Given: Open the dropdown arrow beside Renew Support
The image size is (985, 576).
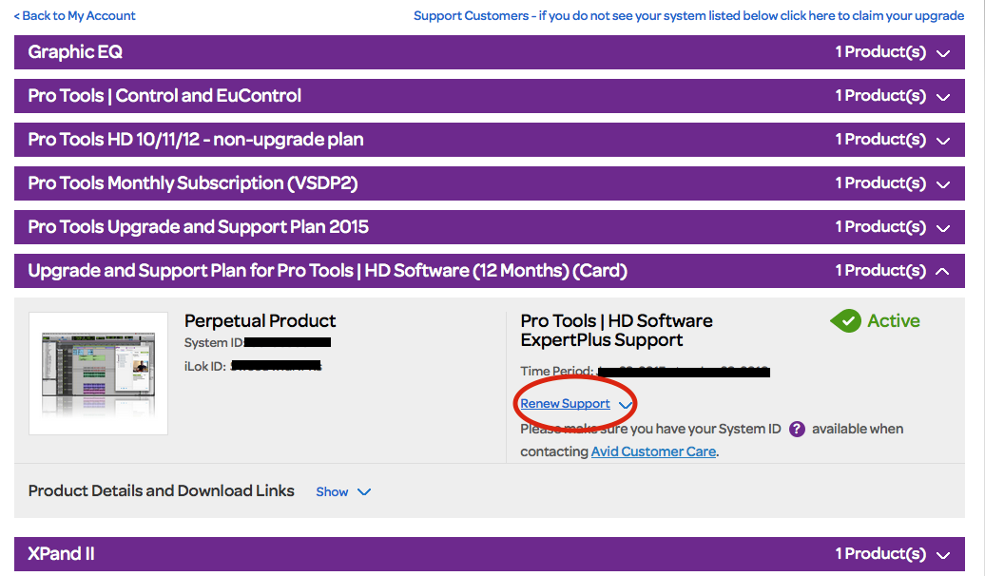Looking at the screenshot, I should [x=625, y=405].
